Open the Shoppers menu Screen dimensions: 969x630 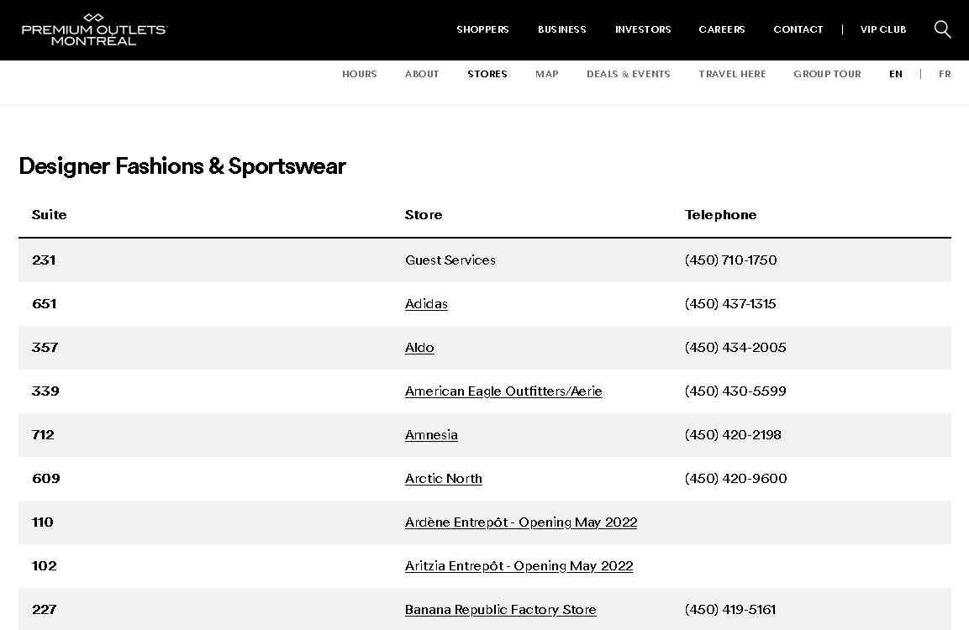[x=482, y=29]
